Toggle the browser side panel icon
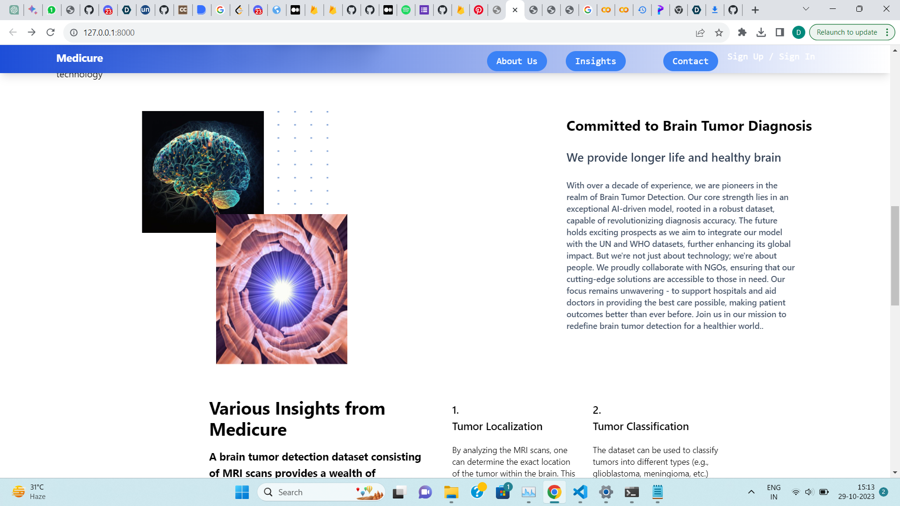900x506 pixels. 780,32
